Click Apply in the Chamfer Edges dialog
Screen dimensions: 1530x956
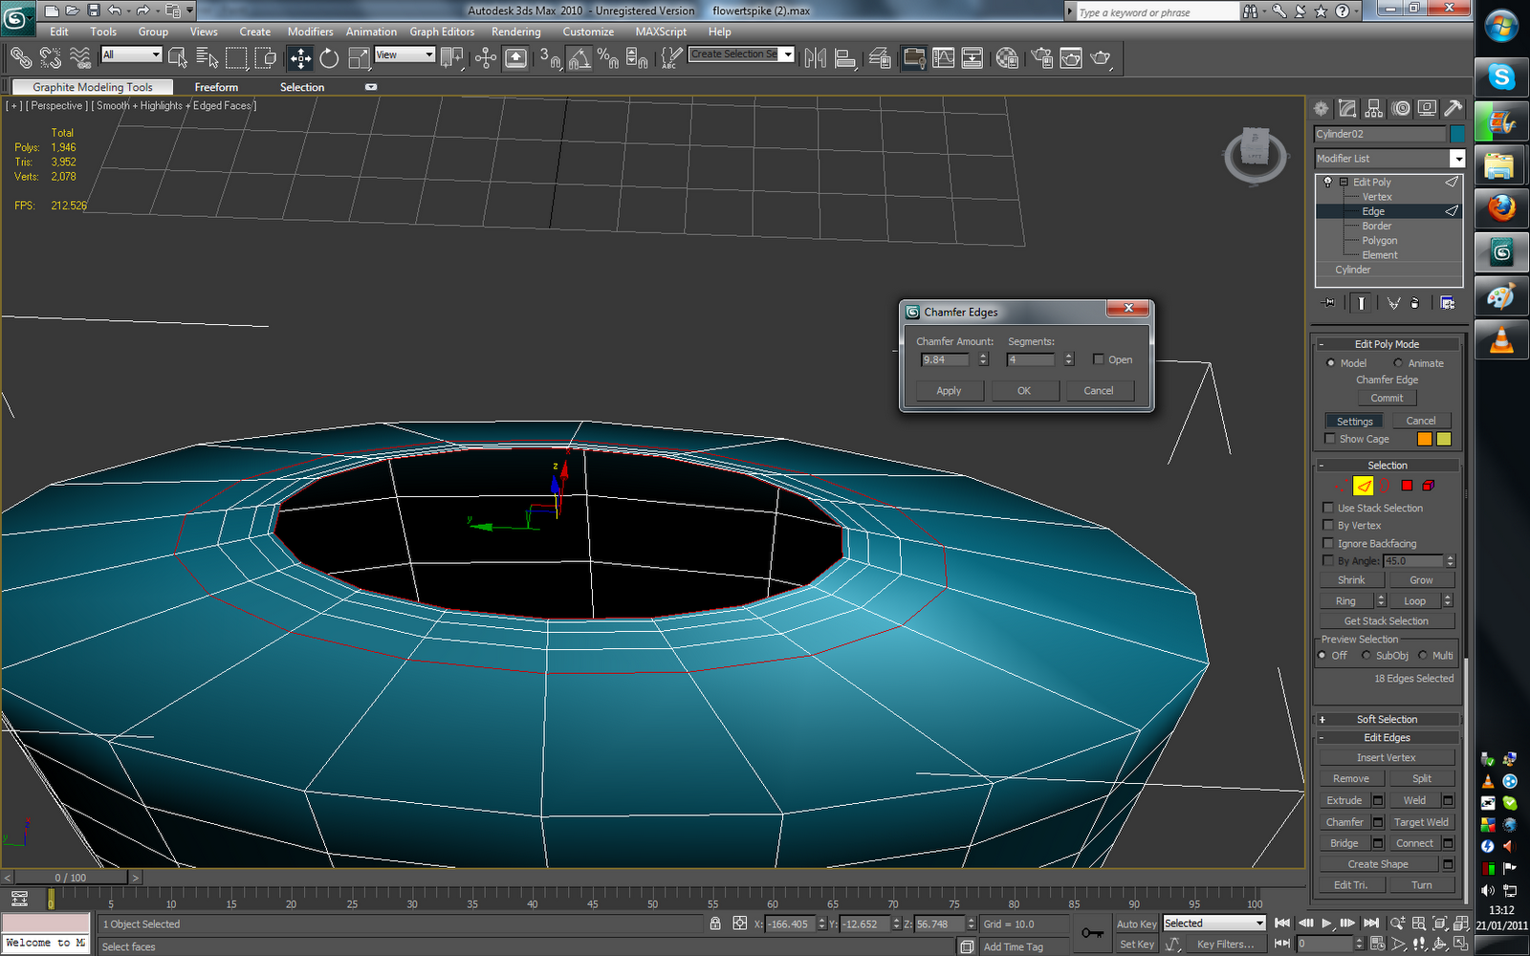949,391
